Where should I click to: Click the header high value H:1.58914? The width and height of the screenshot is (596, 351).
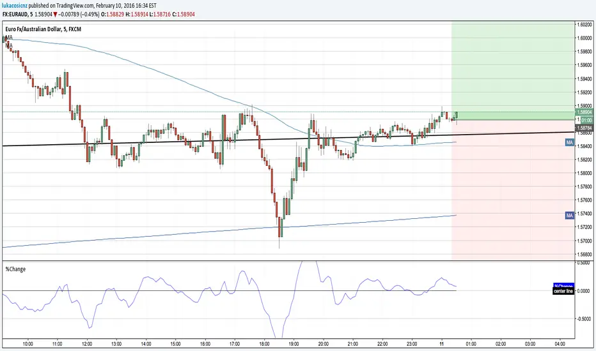point(137,15)
